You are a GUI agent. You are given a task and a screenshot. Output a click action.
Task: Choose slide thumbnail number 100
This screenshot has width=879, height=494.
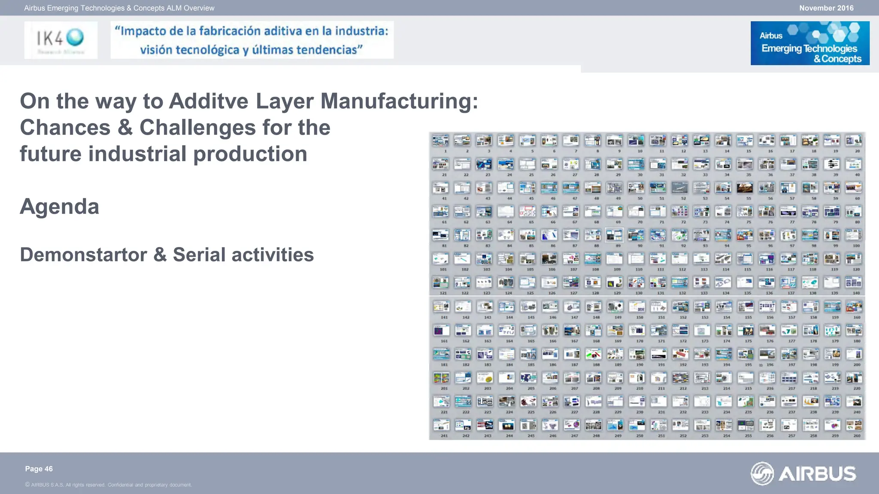click(x=853, y=235)
